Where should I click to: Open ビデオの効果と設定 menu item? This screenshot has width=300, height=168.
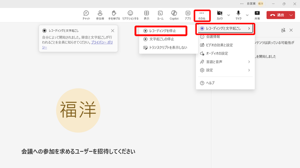(x=225, y=45)
